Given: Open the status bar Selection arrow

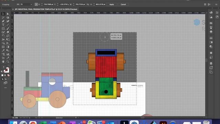Looking at the screenshot, I should [76, 118].
